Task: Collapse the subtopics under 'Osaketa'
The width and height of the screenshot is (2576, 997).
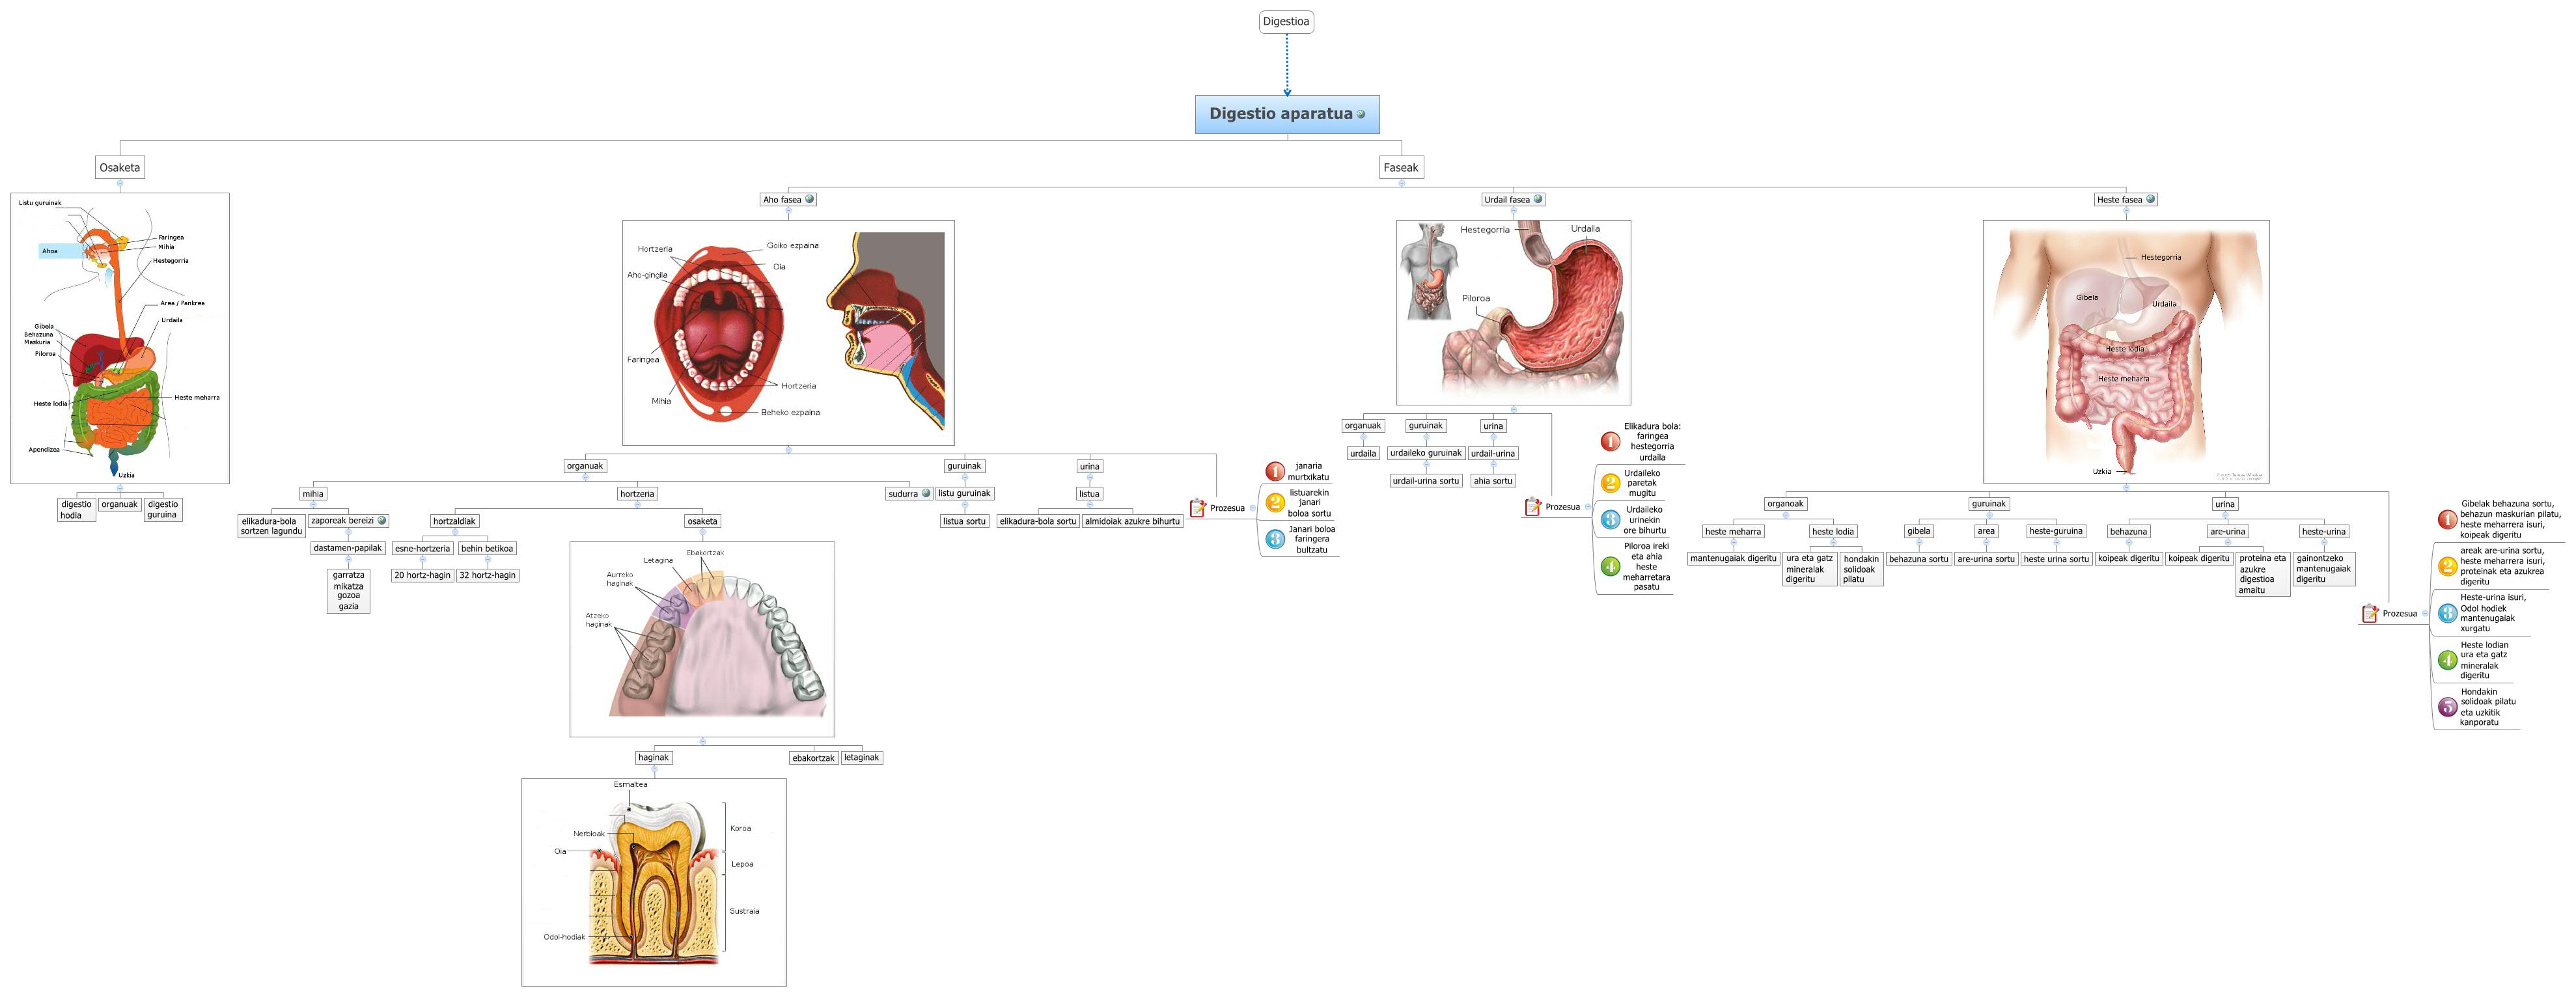Action: 120,184
